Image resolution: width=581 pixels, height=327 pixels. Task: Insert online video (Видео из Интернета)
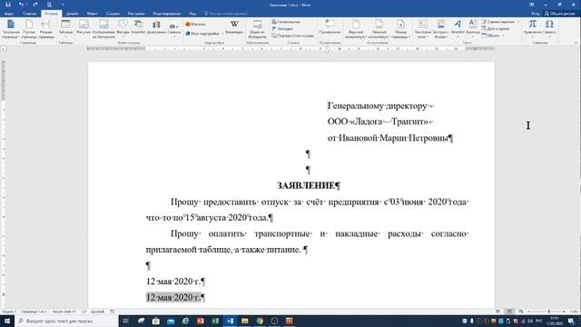click(257, 29)
